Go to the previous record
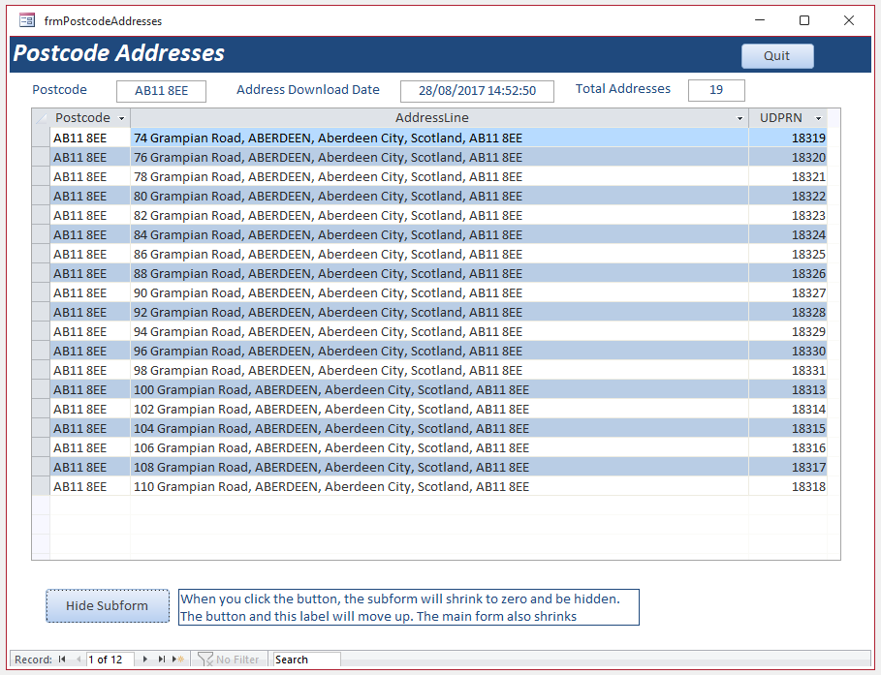The width and height of the screenshot is (881, 675). pos(79,660)
